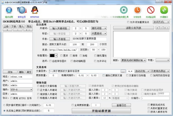This screenshot has width=173, height=116.
Task: Click the 更新数量 input field
Action: pos(53,76)
